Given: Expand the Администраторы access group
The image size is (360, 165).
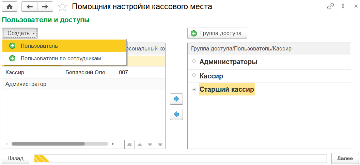Looking at the screenshot, I should [194, 61].
